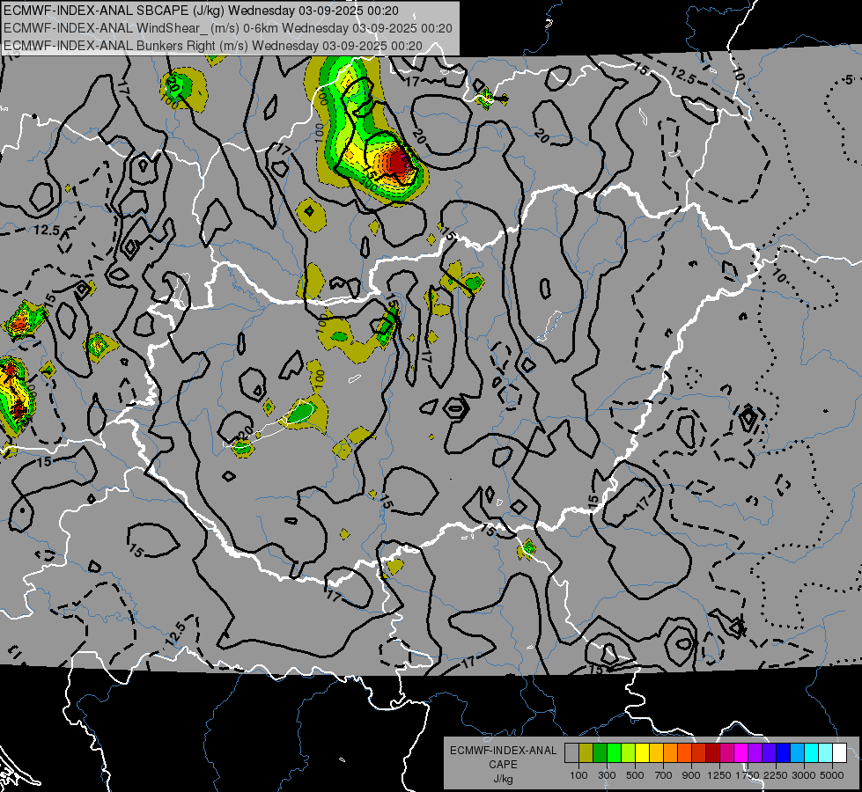The width and height of the screenshot is (862, 792).
Task: Click the 1250 legend value label
Action: click(x=719, y=775)
